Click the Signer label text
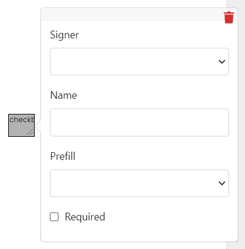The width and height of the screenshot is (245, 249). [64, 35]
